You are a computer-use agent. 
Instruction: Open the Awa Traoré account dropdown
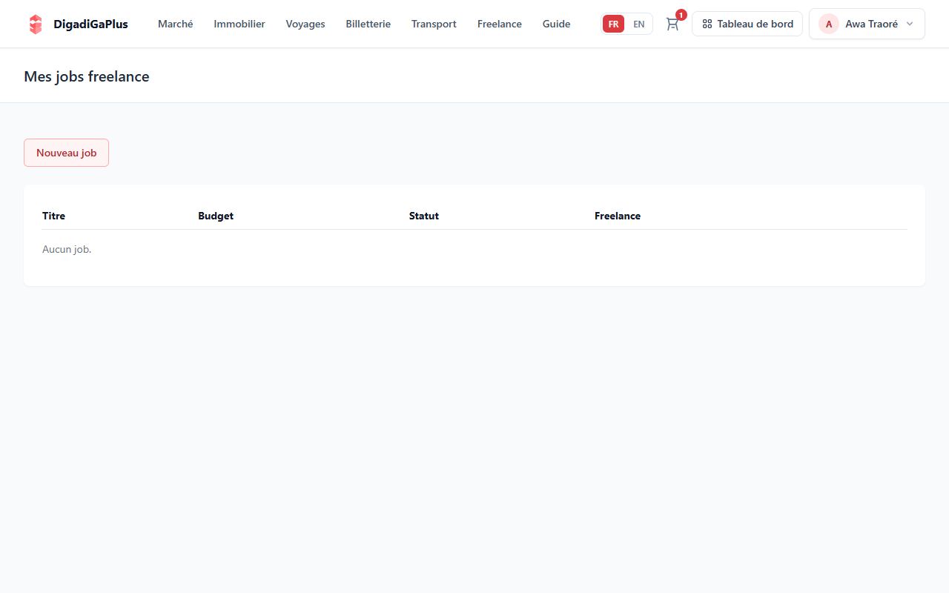tap(867, 24)
